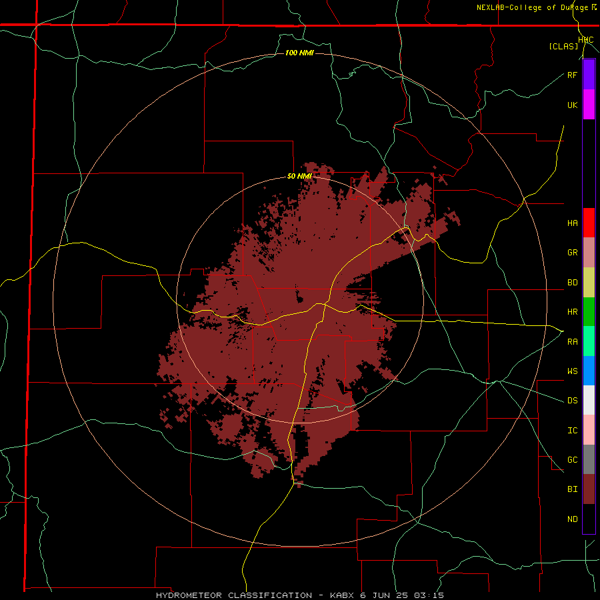Select the BD yellow legend swatch

589,282
